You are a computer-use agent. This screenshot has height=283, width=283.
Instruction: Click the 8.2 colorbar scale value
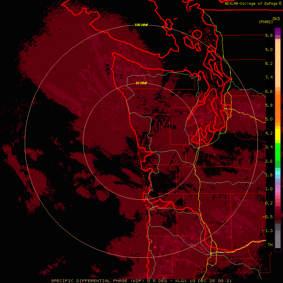[x=269, y=63]
